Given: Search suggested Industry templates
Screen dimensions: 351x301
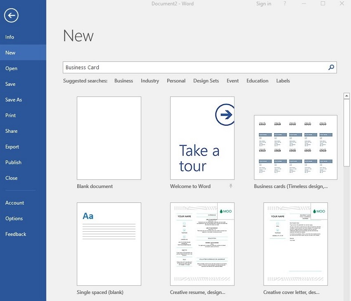Looking at the screenshot, I should point(150,81).
